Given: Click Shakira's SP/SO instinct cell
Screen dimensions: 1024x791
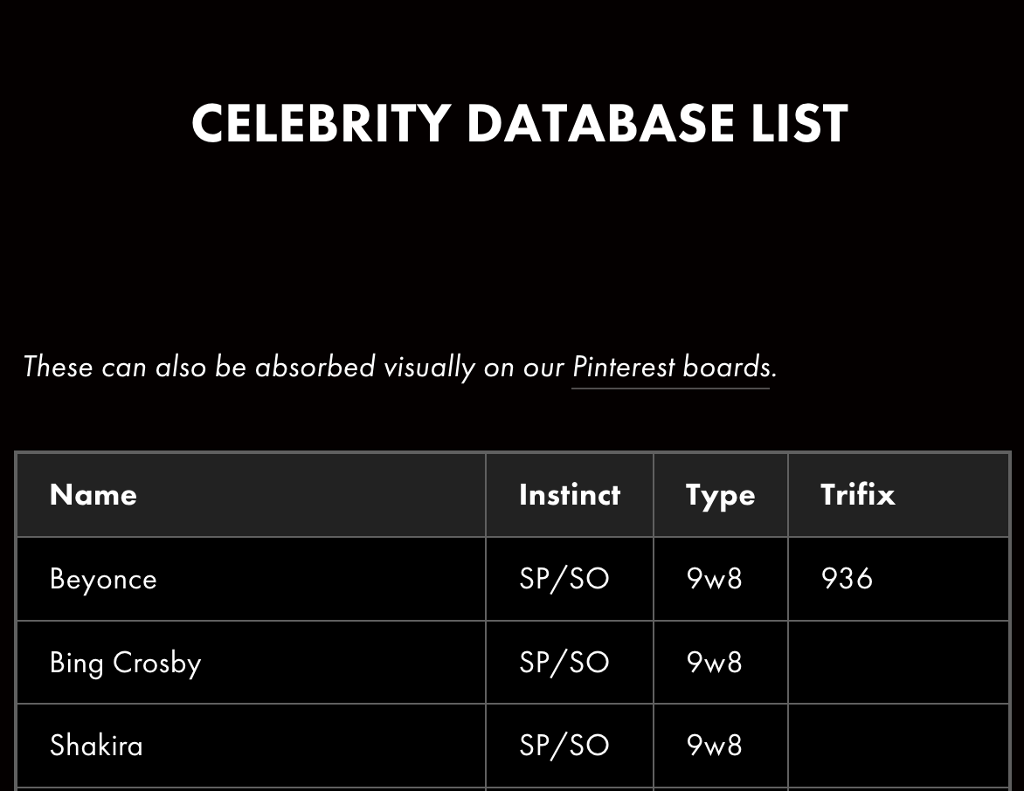Looking at the screenshot, I should pos(564,746).
